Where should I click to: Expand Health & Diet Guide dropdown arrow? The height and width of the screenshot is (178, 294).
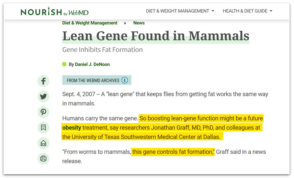[271, 11]
